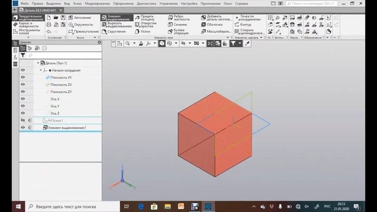Viewport: 377px width, 212px height.
Task: Open the Правка menu
Action: (37, 4)
